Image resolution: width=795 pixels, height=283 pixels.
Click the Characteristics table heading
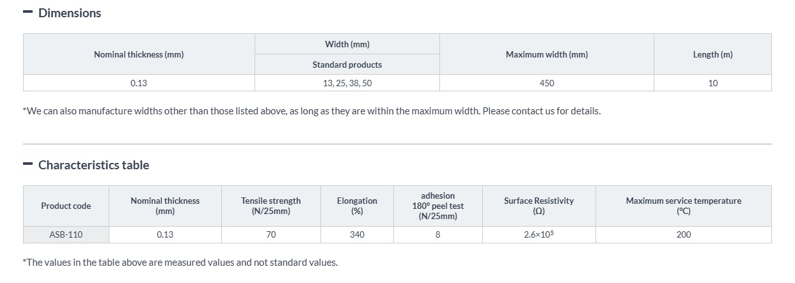(x=93, y=165)
